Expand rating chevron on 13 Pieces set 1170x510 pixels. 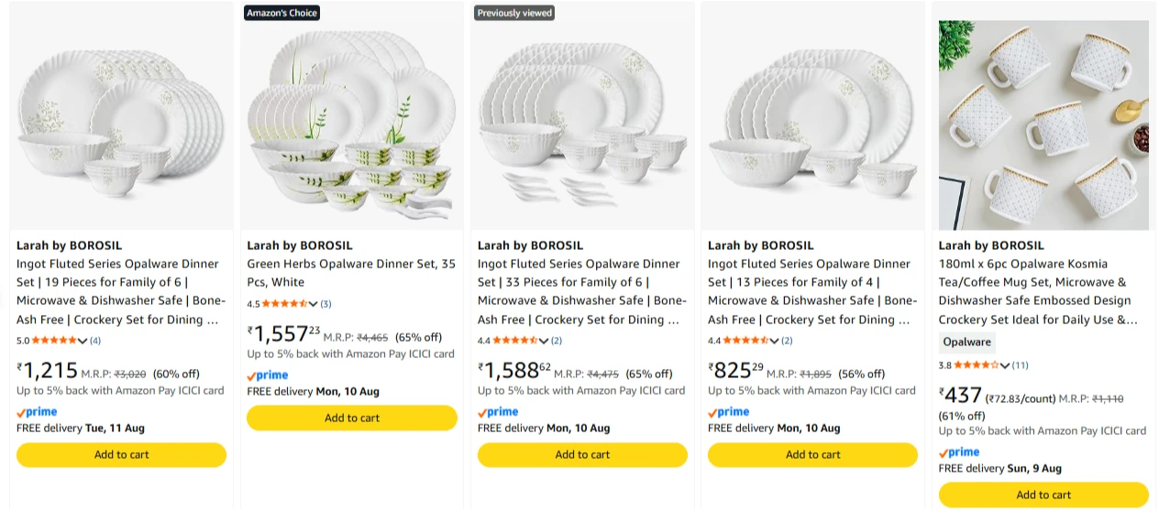pos(775,342)
